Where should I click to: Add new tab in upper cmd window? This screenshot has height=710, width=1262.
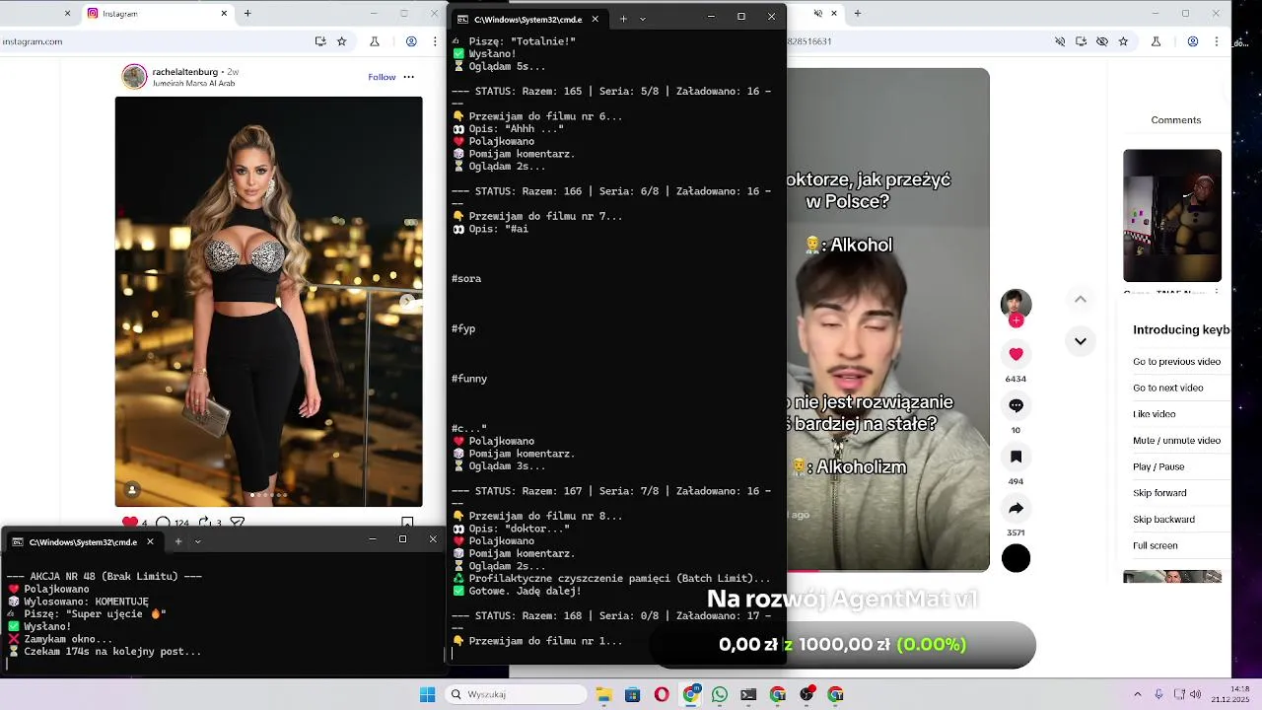click(x=623, y=19)
